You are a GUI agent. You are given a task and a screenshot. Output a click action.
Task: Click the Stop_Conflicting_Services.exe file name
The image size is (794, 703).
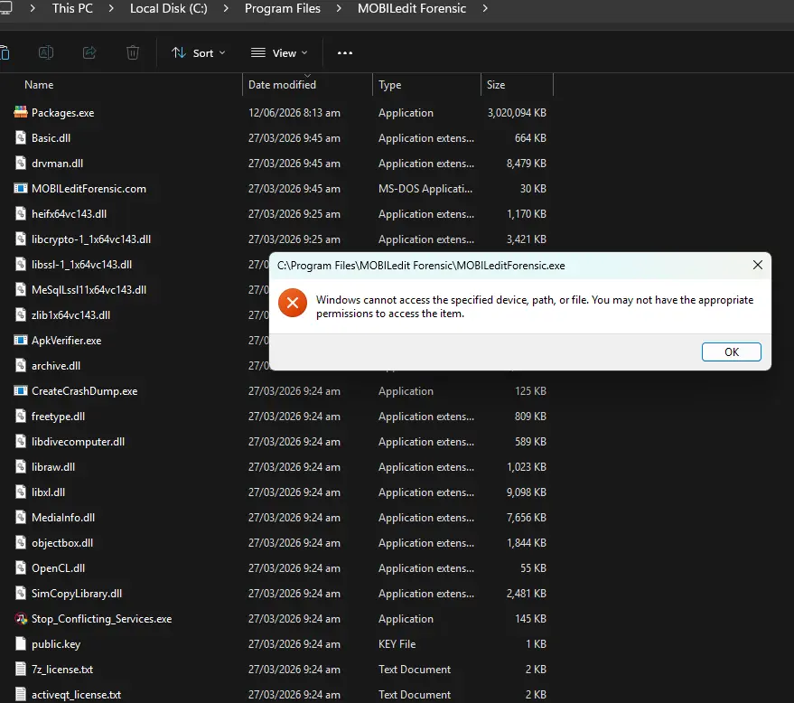[101, 619]
